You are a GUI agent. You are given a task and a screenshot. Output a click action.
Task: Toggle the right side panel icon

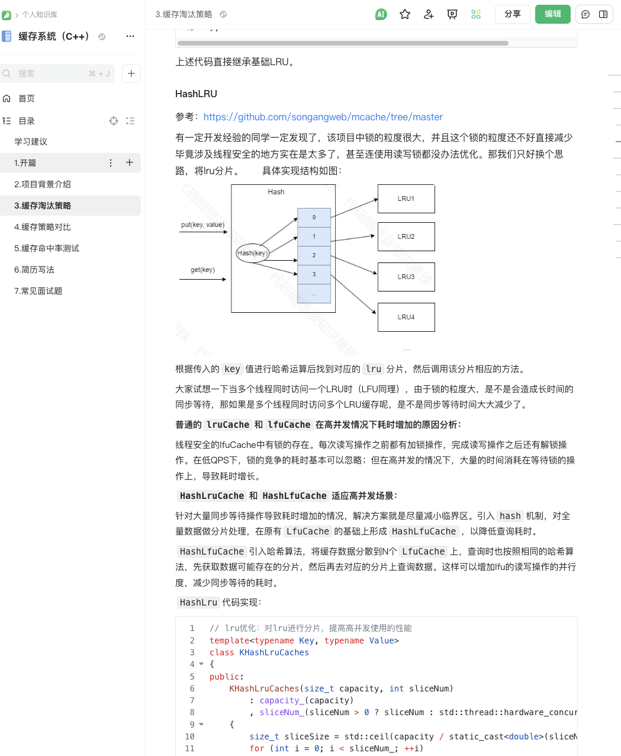603,14
